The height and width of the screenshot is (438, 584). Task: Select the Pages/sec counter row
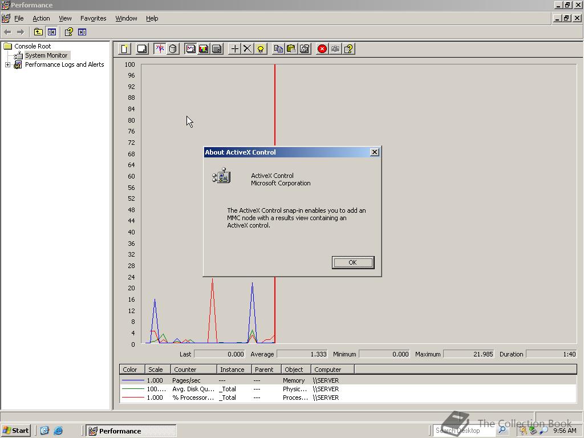[348, 380]
